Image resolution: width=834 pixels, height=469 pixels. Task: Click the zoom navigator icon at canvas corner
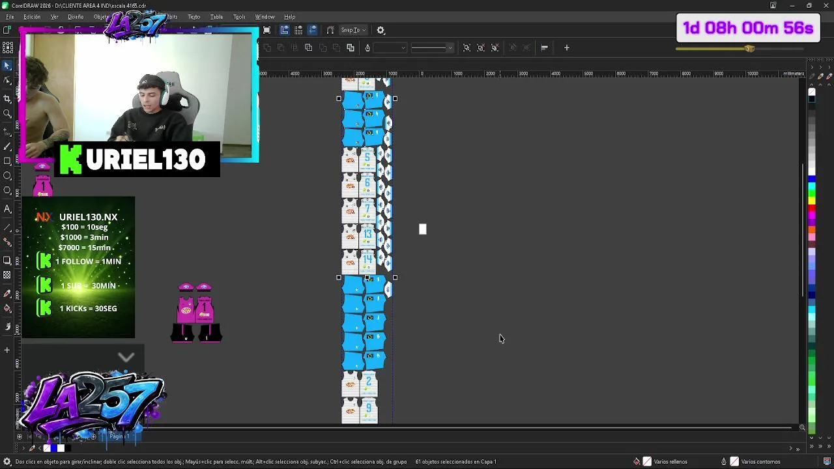[x=802, y=428]
